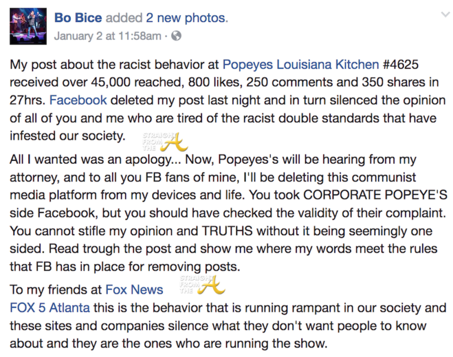Click the globe public-audience icon
Screen dimensions: 453x357
point(175,37)
